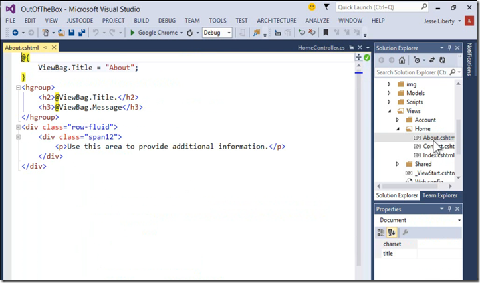Save the file with the Save icon
480x283 pixels.
pyautogui.click(x=72, y=33)
